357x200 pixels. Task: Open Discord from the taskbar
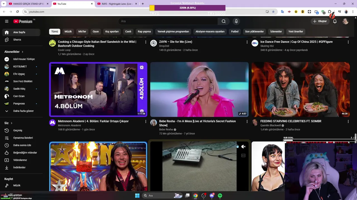click(x=212, y=196)
